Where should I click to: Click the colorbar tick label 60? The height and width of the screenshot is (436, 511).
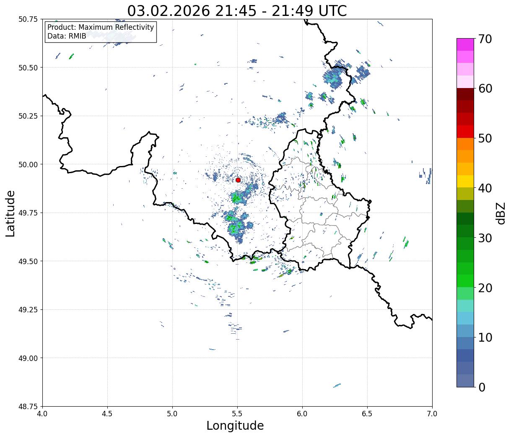(x=485, y=88)
